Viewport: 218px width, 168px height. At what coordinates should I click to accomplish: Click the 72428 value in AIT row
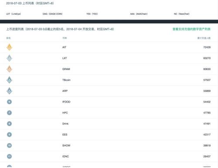point(207,47)
